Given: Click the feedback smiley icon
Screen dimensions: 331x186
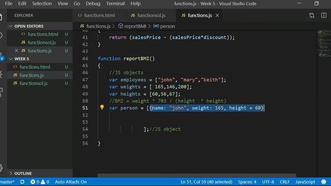Looking at the screenshot, I should (x=323, y=182).
